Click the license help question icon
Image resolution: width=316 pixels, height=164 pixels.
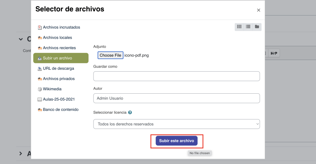[130, 112]
